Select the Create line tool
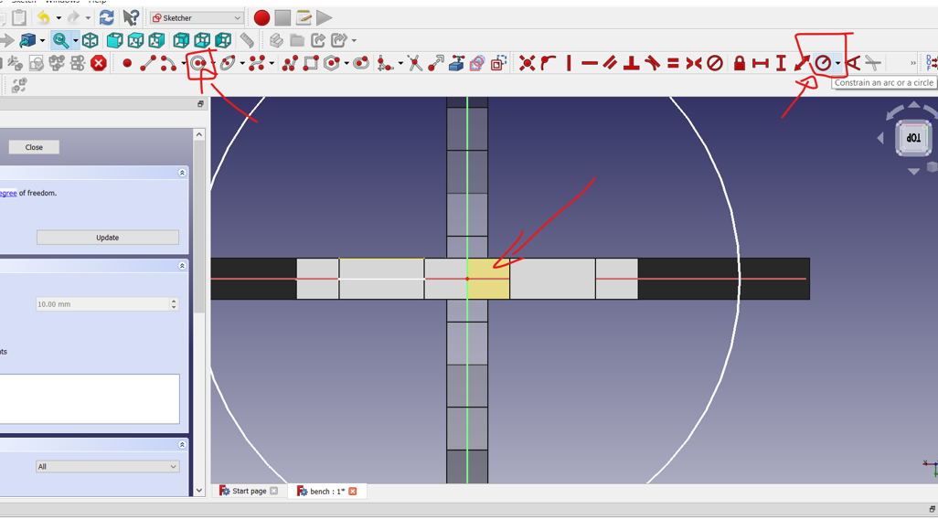Image resolution: width=938 pixels, height=519 pixels. coord(148,63)
